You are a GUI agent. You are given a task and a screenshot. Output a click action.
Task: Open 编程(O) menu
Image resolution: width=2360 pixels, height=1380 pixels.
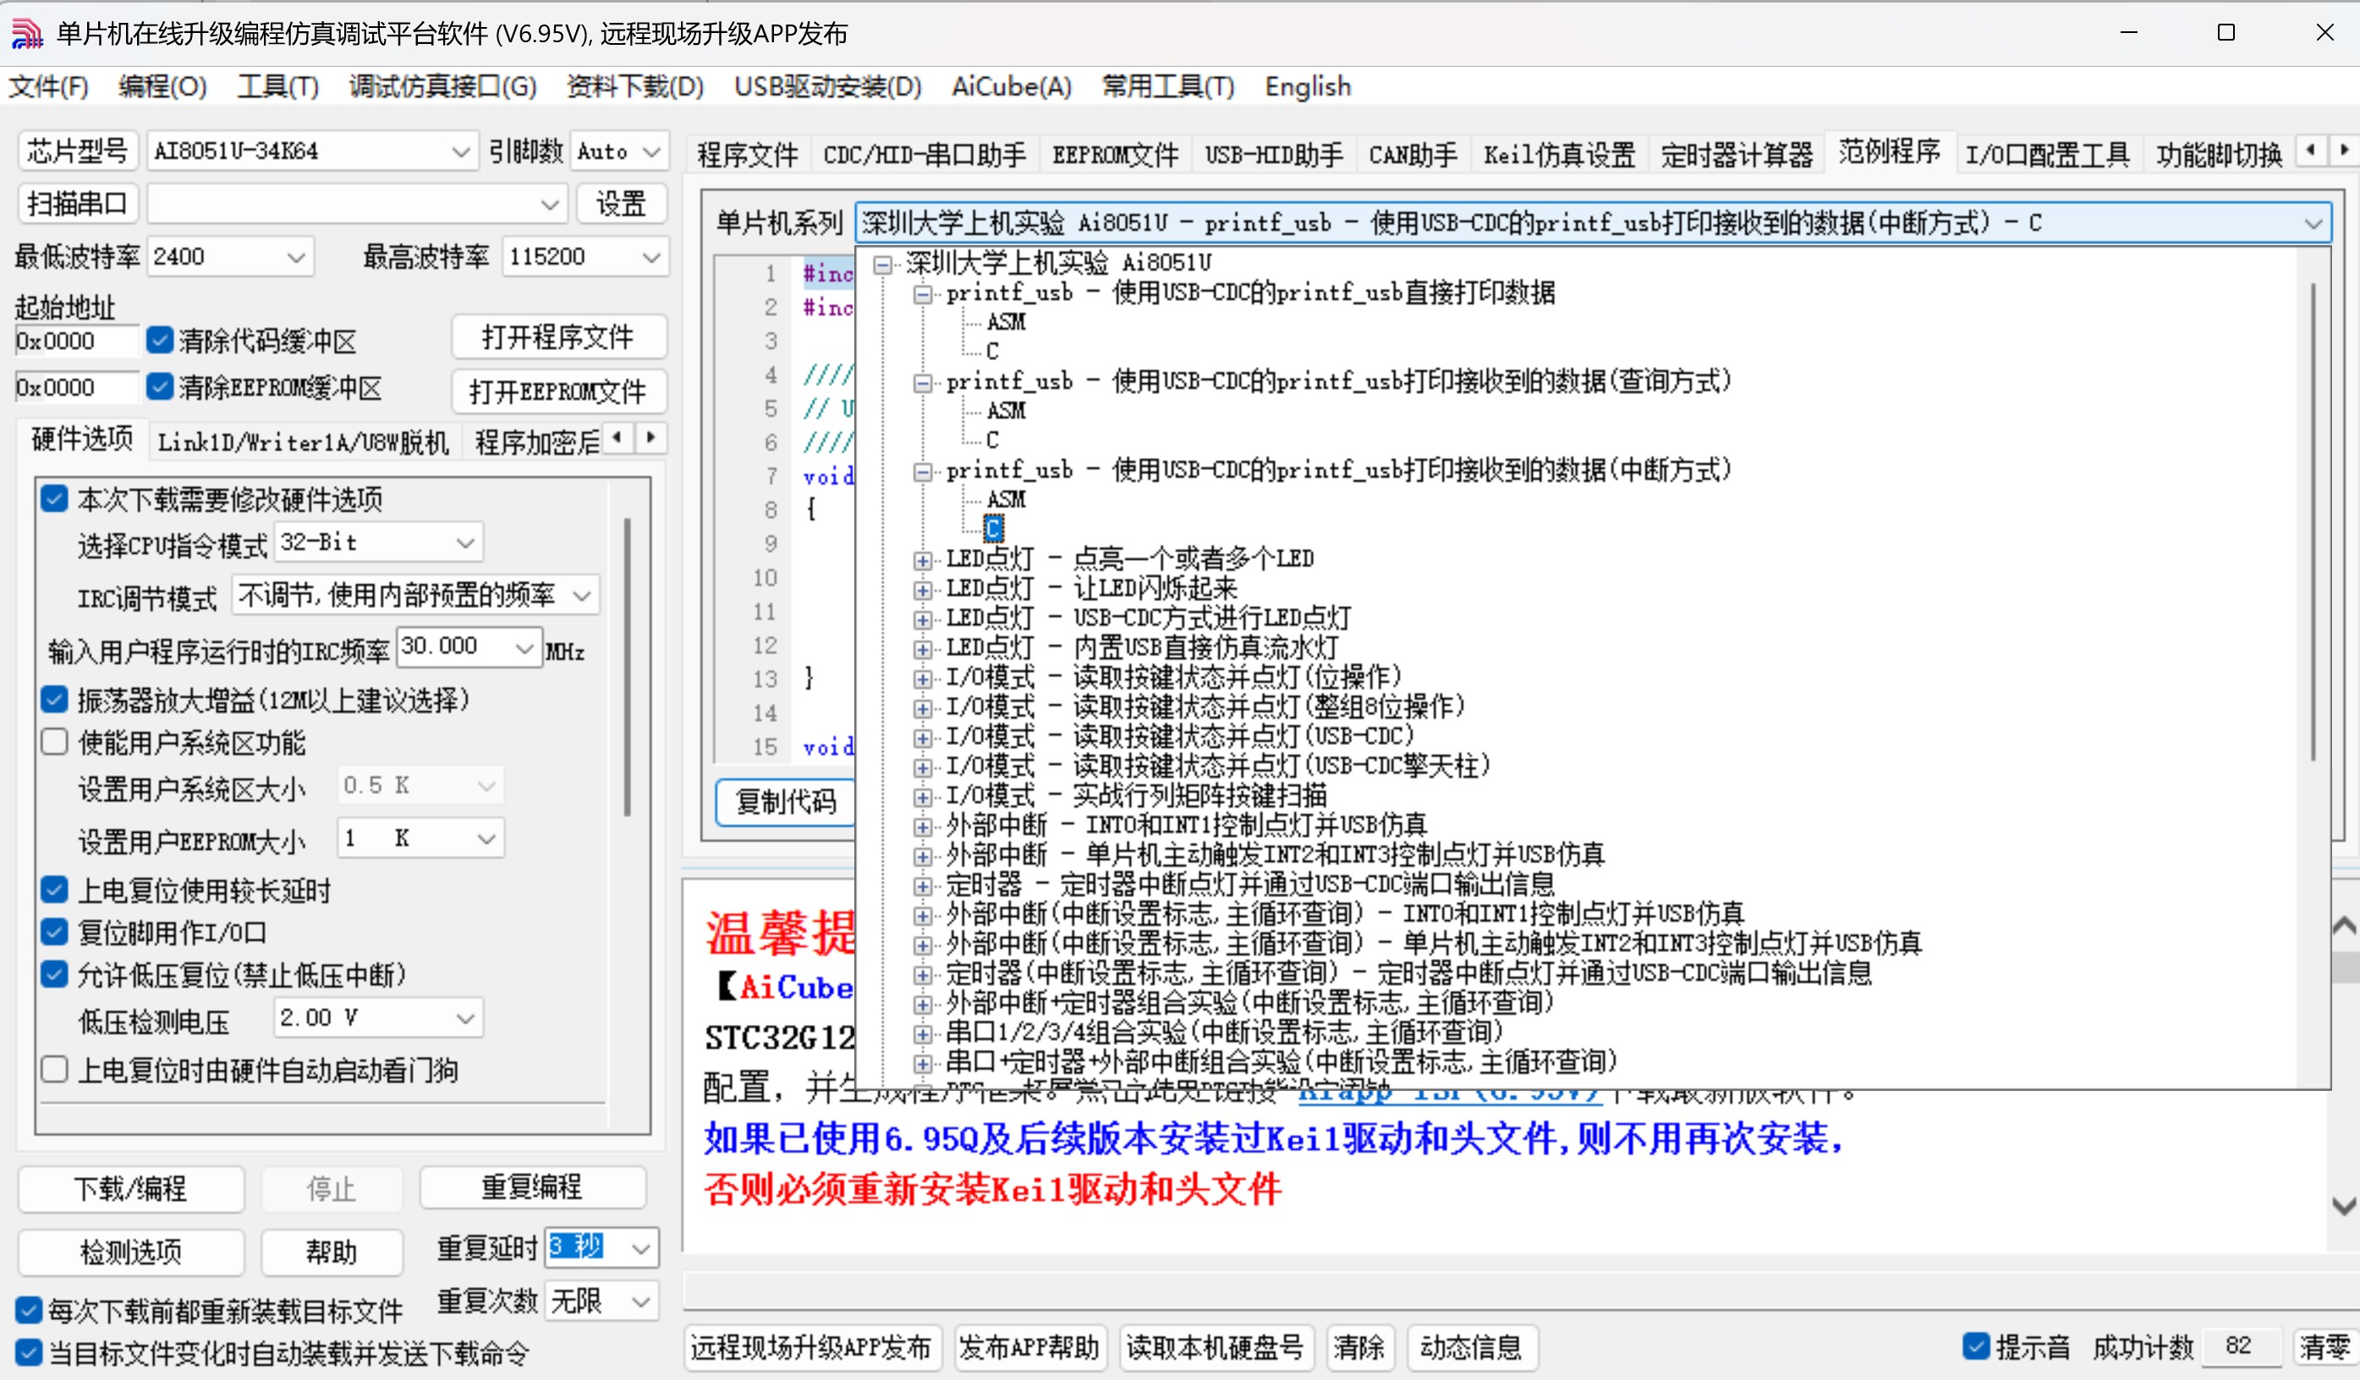tap(162, 87)
